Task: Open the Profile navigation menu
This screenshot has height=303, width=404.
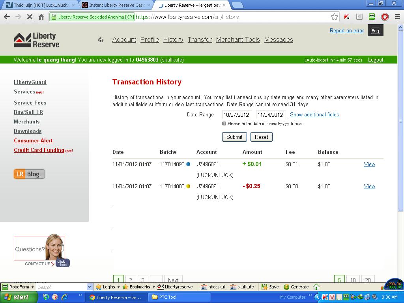Action: pos(150,40)
